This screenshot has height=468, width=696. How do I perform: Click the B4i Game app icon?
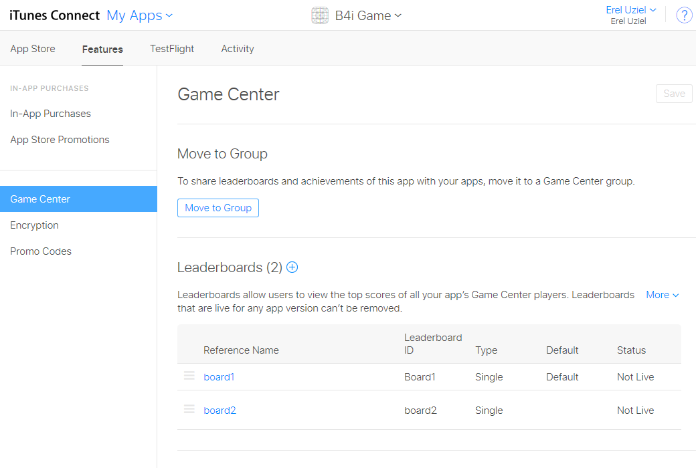coord(320,15)
